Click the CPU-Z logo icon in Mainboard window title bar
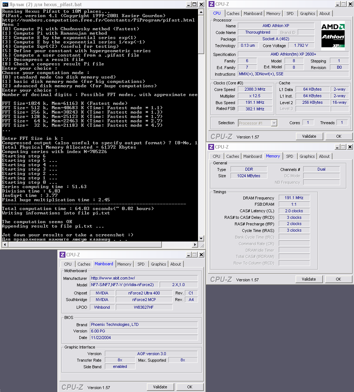The image size is (354, 392). pos(62,255)
